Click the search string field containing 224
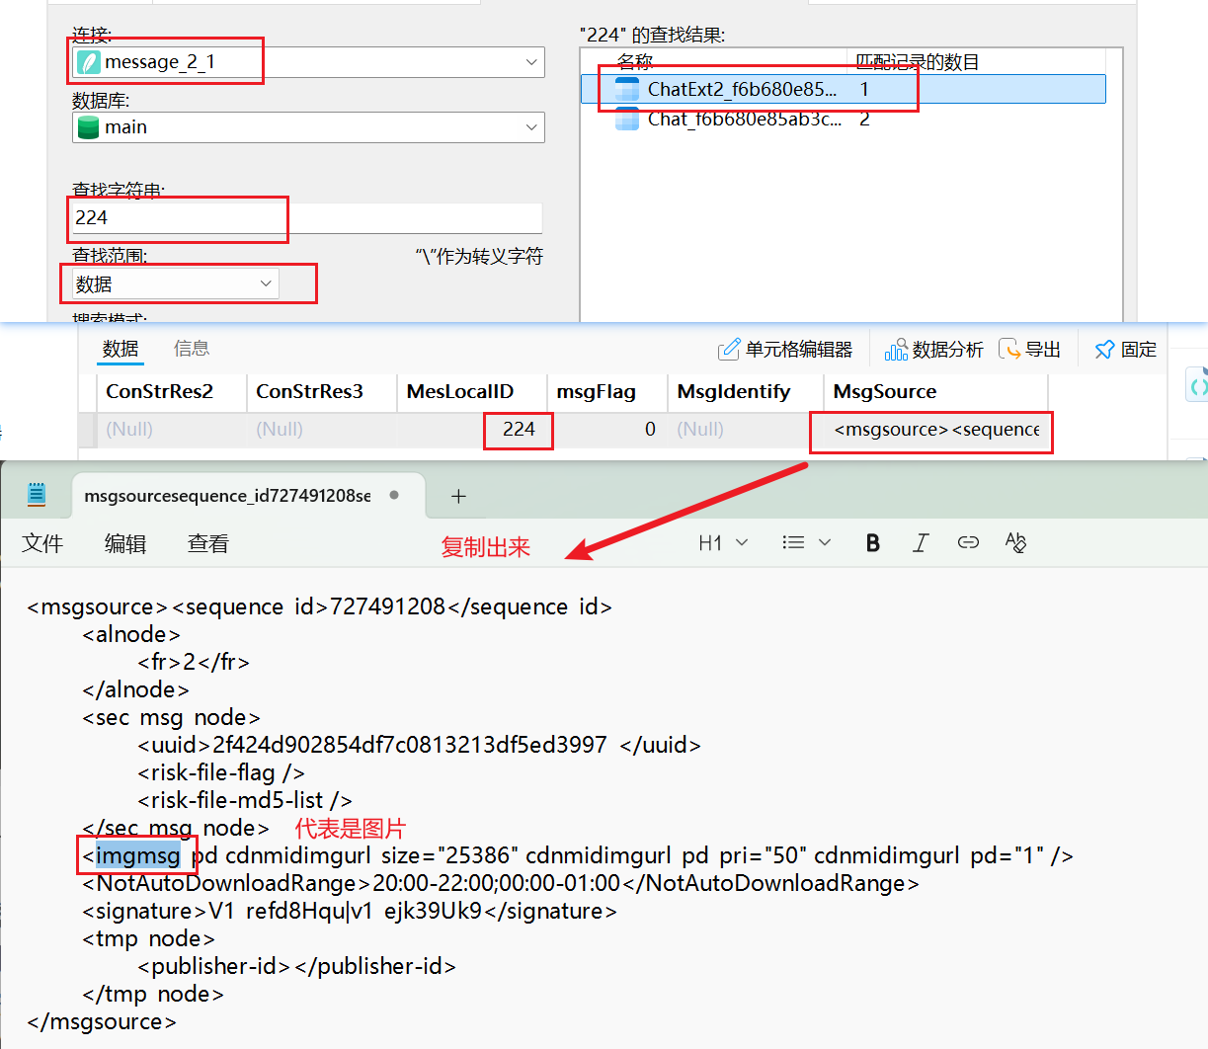1208x1049 pixels. point(306,218)
